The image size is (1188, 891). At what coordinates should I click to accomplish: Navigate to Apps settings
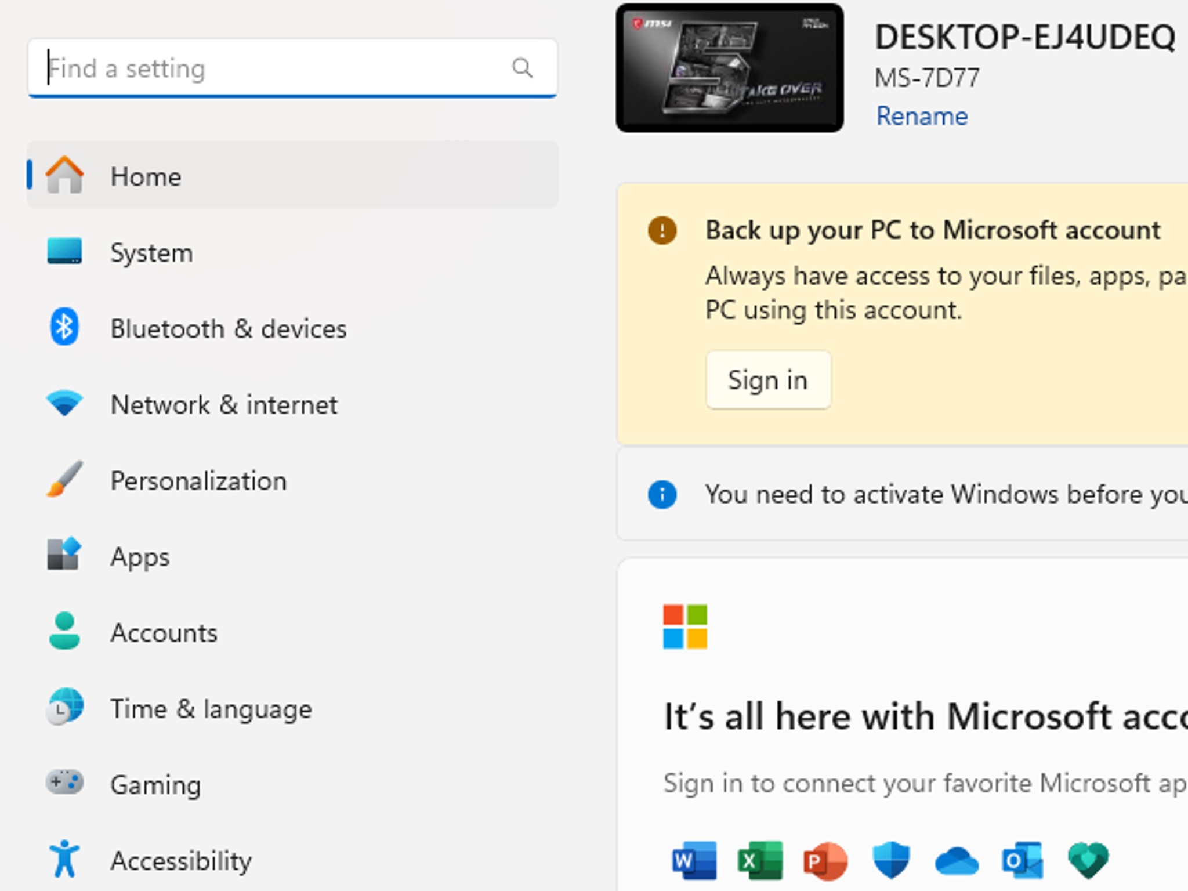(x=292, y=556)
